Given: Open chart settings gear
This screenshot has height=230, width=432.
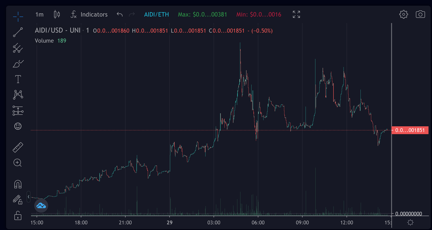Looking at the screenshot, I should click(x=404, y=14).
